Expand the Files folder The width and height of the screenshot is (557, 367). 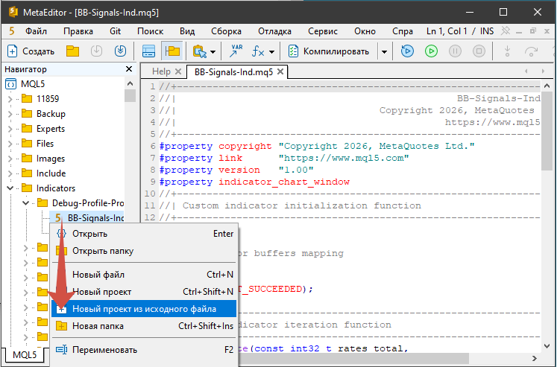10,144
